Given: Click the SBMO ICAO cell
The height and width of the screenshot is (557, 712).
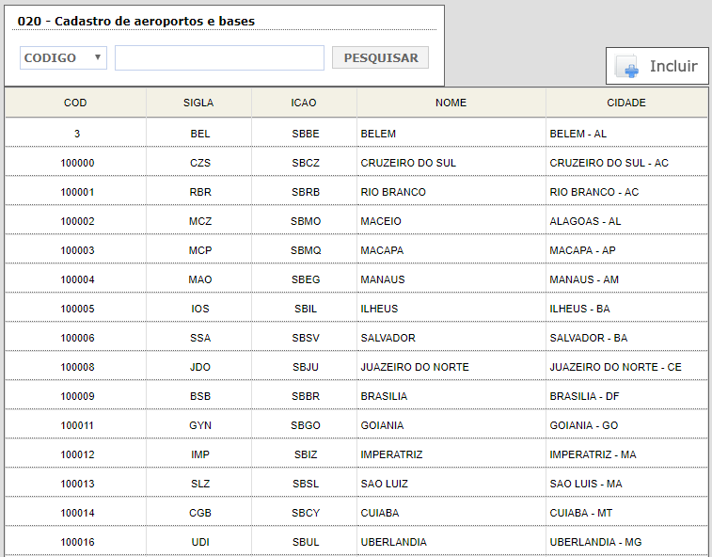Looking at the screenshot, I should coord(306,221).
